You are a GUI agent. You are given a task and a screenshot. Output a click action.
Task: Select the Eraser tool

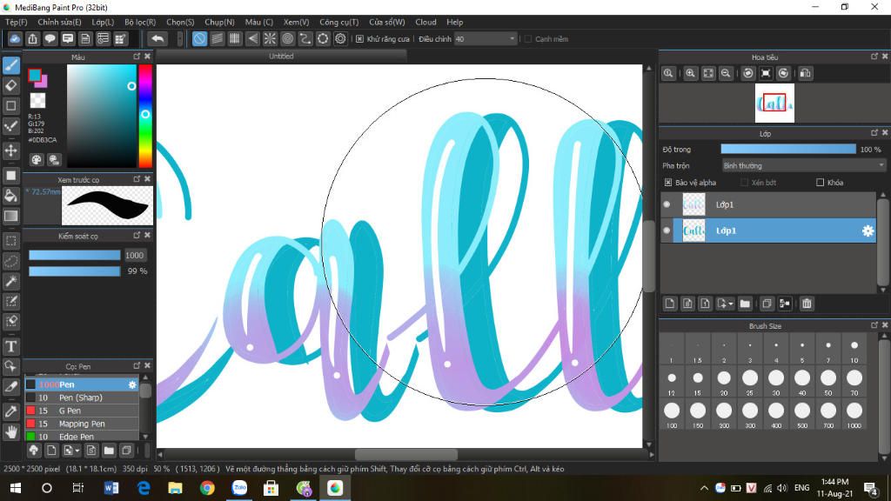[10, 86]
